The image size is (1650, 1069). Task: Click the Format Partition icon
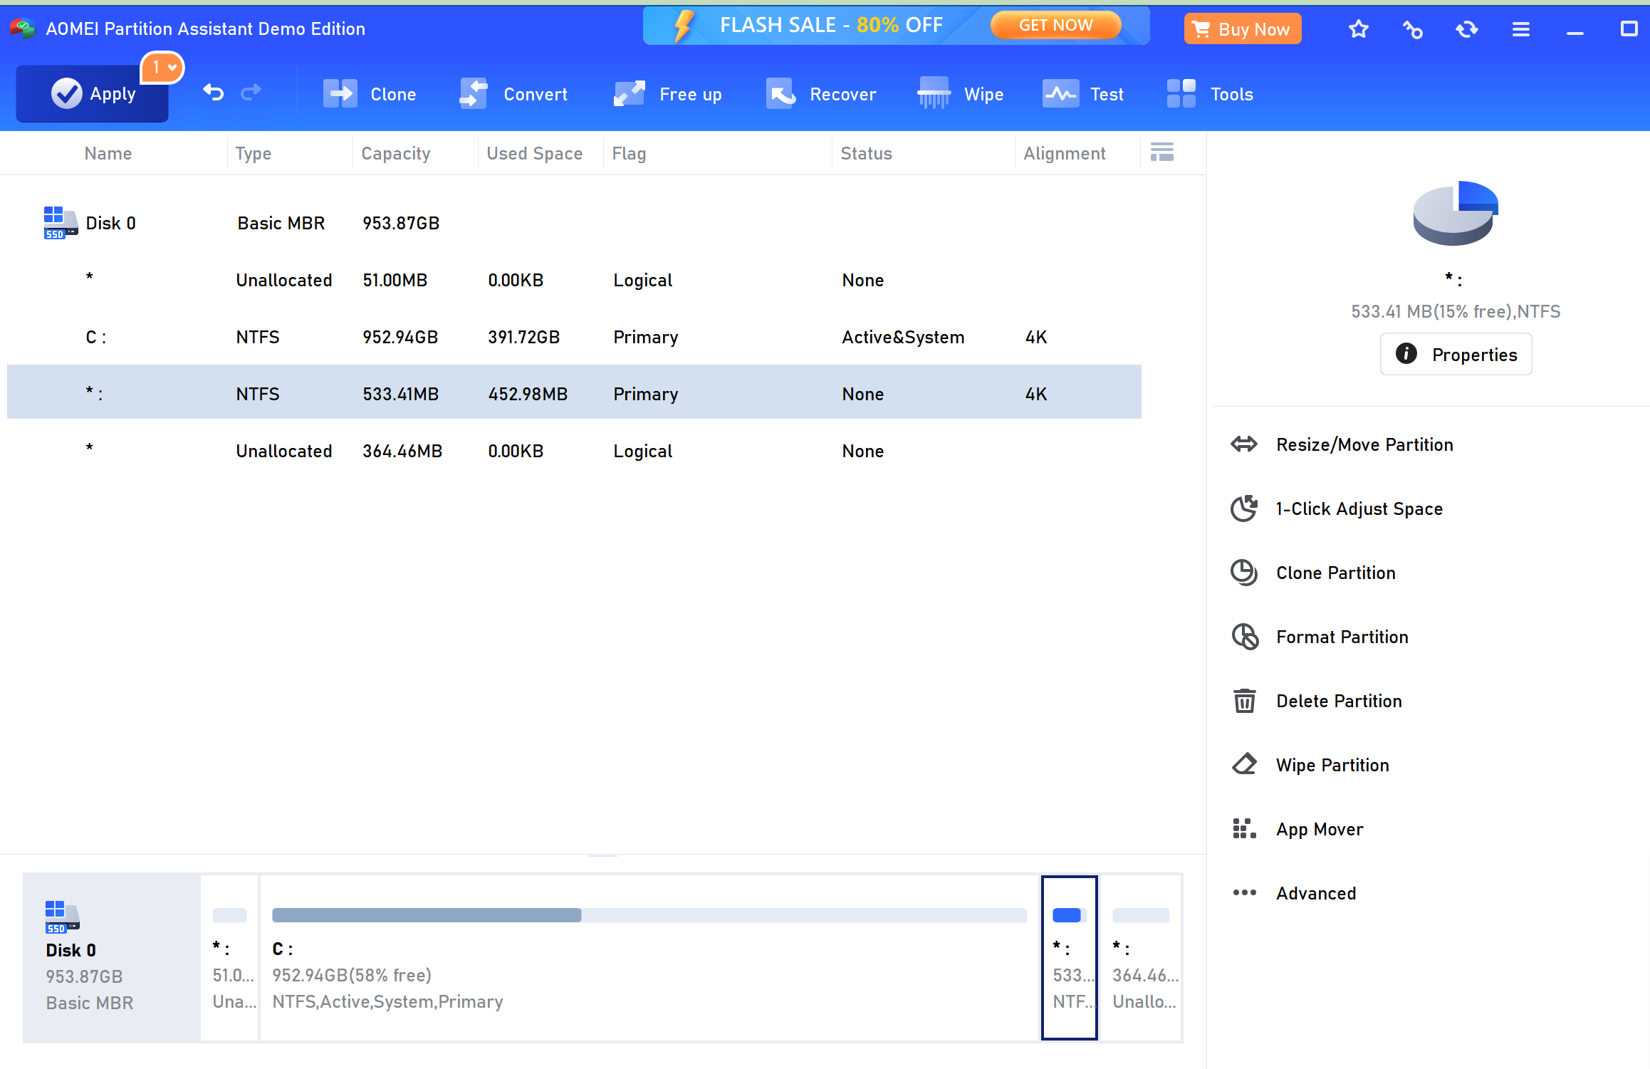coord(1244,637)
